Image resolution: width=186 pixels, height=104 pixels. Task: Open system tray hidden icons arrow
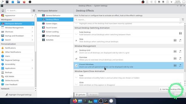171,2
